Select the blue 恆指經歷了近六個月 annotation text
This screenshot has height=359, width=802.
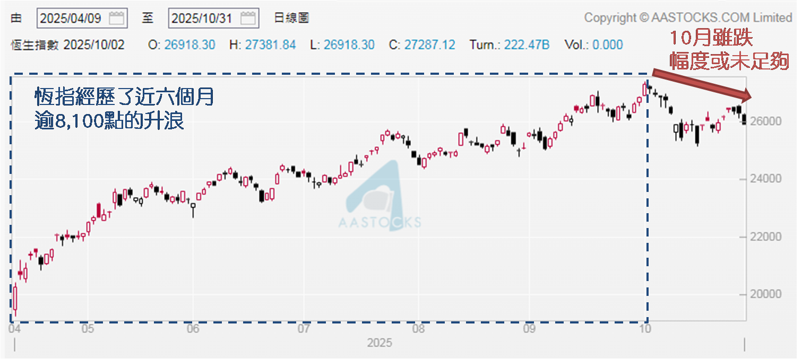point(125,98)
